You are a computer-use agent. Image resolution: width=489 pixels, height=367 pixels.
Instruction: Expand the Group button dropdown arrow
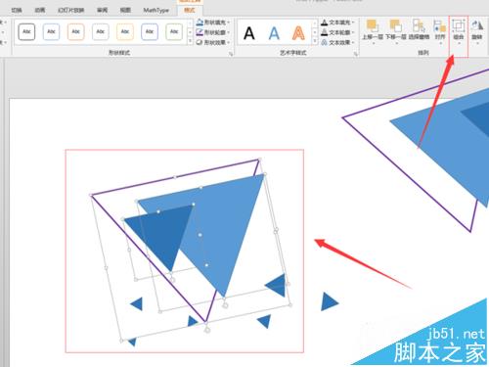pyautogui.click(x=459, y=43)
